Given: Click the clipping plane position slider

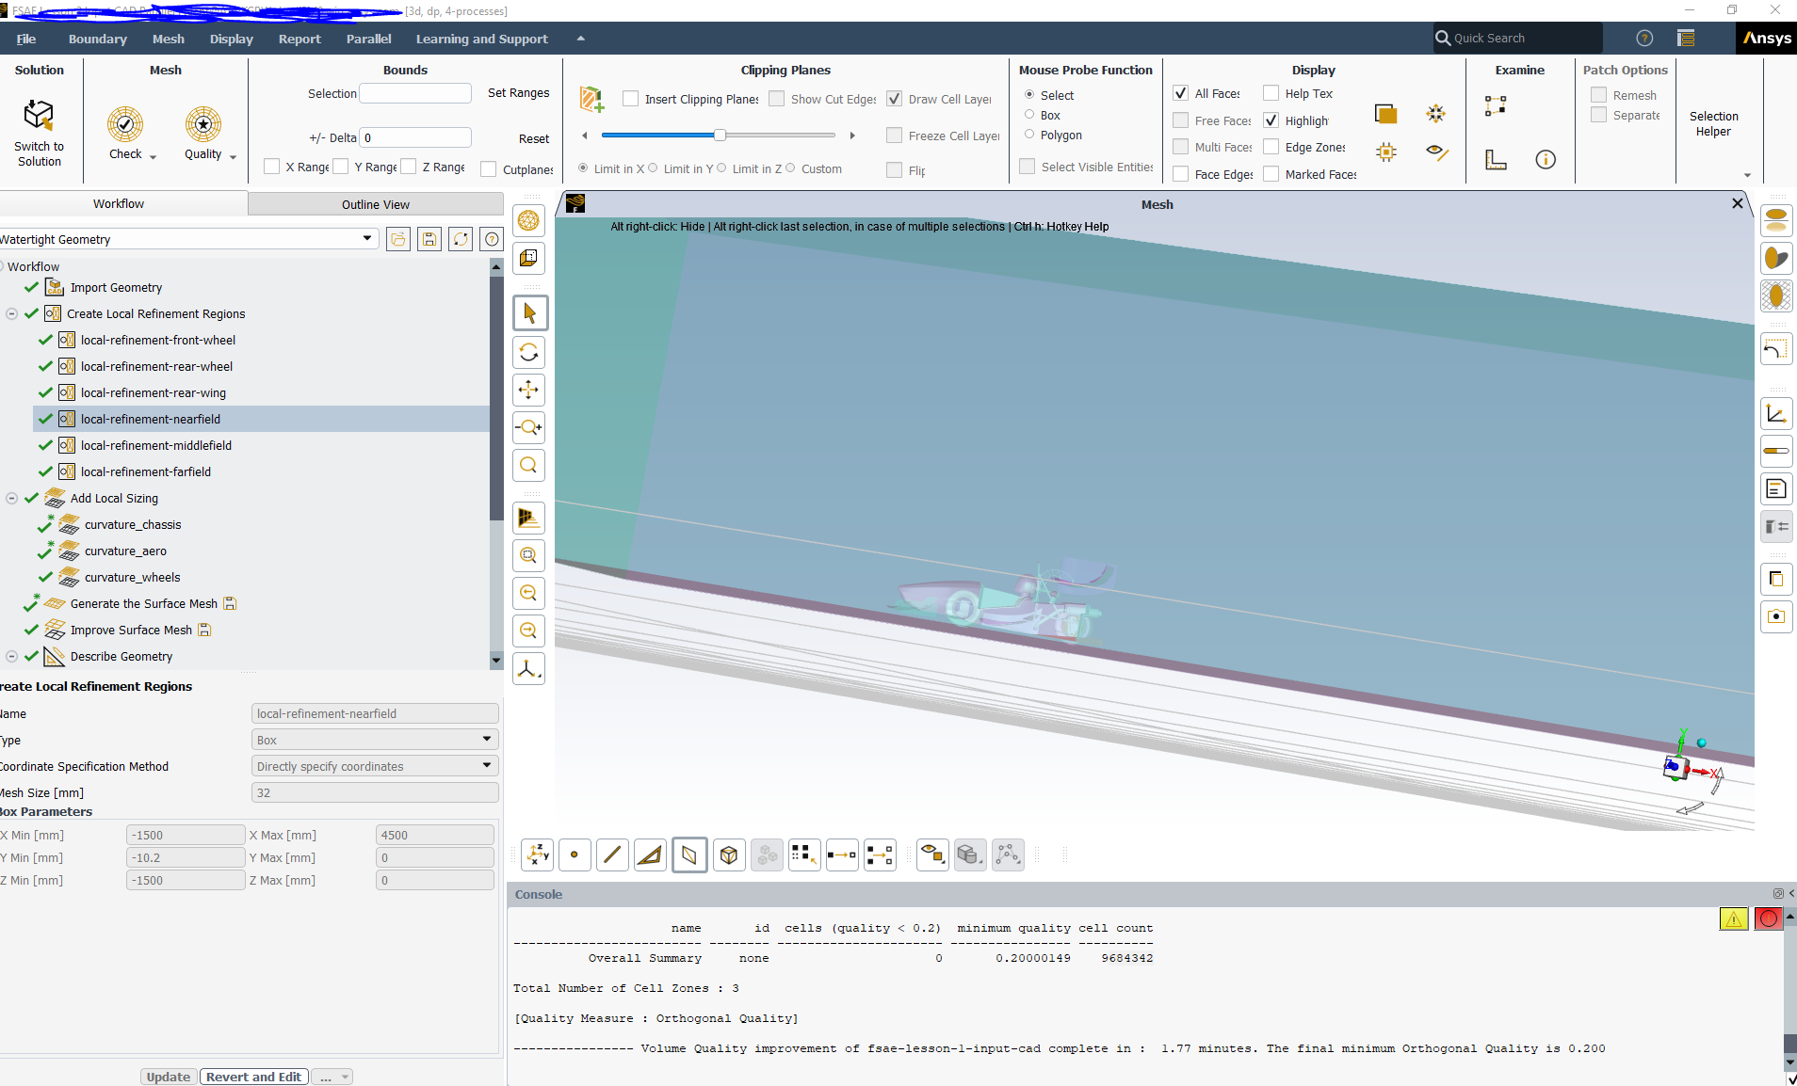Looking at the screenshot, I should point(720,136).
